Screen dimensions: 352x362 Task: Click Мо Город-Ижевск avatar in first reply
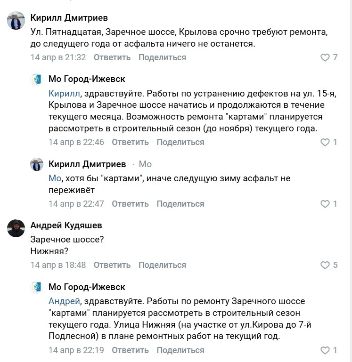pos(37,80)
